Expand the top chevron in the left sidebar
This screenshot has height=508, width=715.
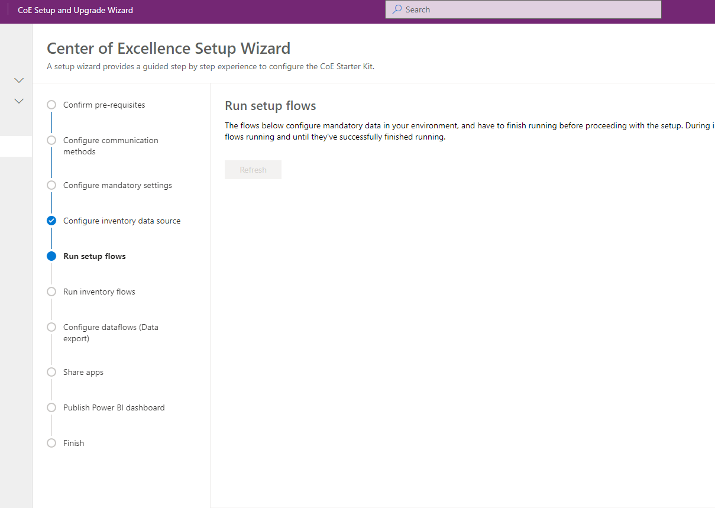(x=18, y=79)
